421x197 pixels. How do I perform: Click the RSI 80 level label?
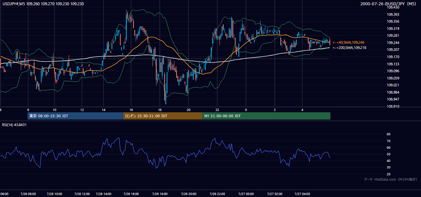pos(388,134)
